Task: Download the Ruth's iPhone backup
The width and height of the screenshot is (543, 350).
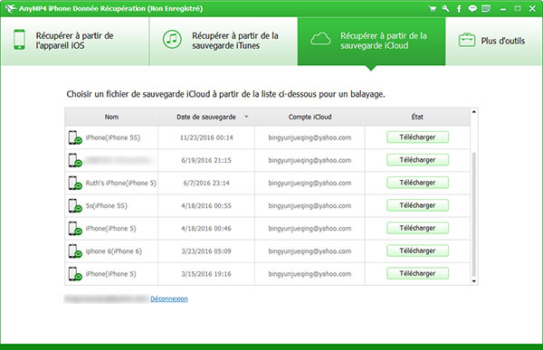Action: (417, 183)
